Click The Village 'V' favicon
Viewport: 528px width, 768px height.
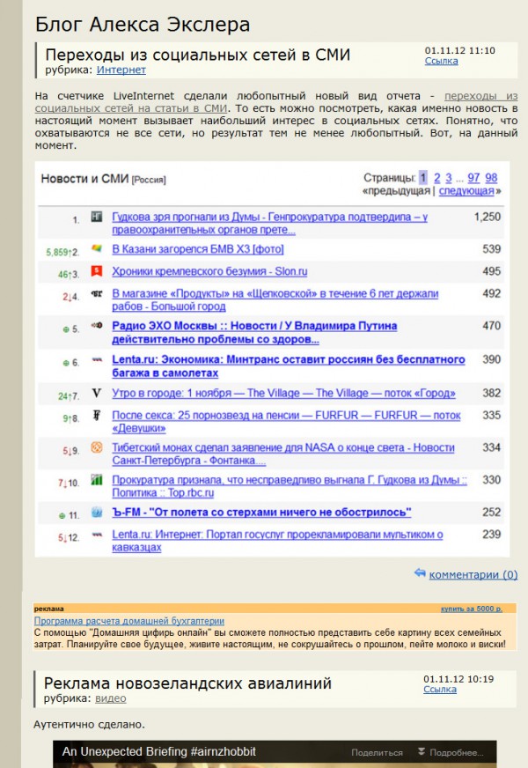[x=96, y=394]
